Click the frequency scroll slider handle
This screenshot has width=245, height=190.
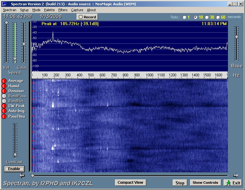(33, 176)
